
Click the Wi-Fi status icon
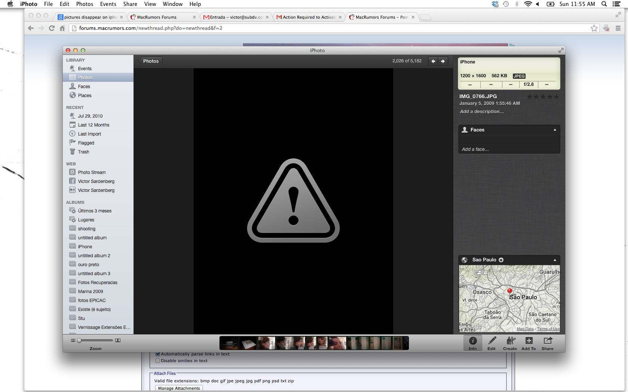click(528, 4)
